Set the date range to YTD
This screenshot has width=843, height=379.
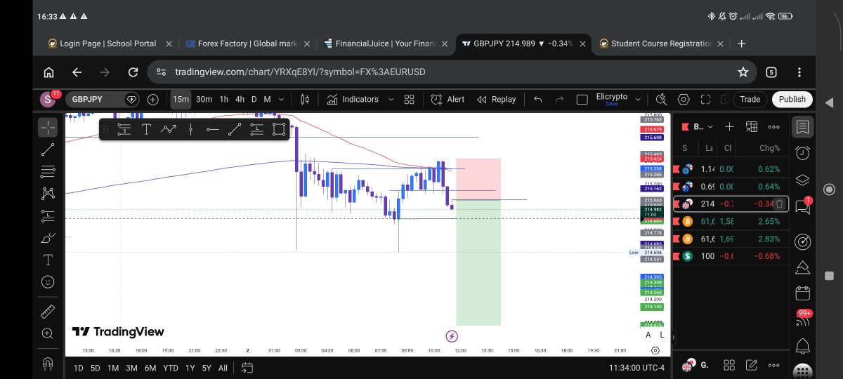click(x=170, y=368)
